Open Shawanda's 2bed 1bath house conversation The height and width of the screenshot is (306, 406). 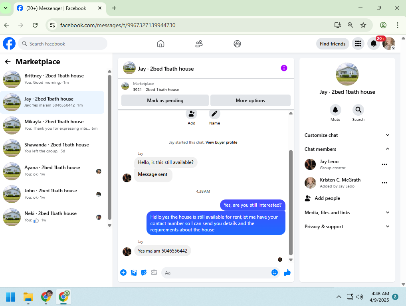coord(52,148)
